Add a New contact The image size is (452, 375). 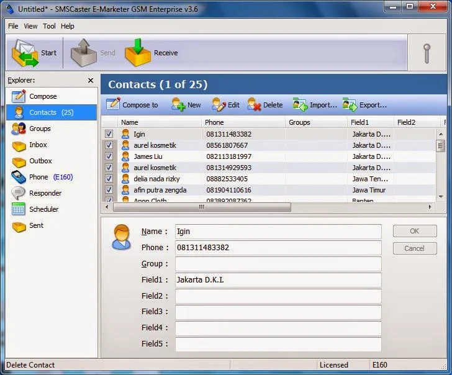coord(186,105)
